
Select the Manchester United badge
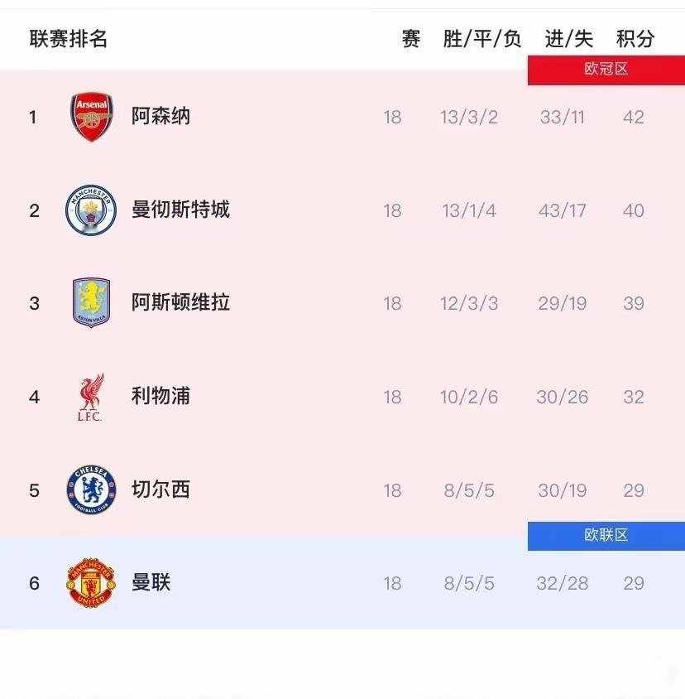(91, 582)
